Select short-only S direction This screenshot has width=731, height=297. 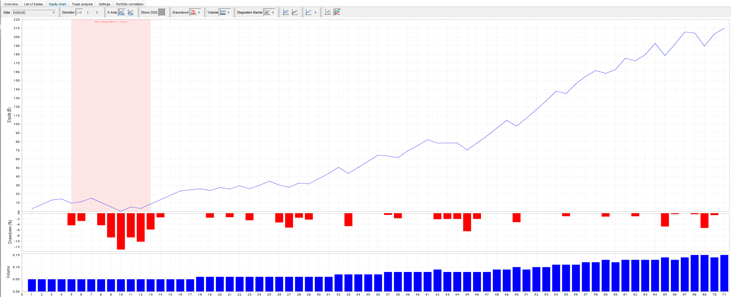[97, 12]
